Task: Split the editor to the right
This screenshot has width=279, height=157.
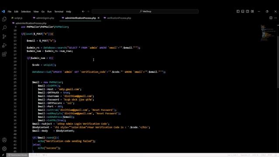Action: click(x=271, y=18)
